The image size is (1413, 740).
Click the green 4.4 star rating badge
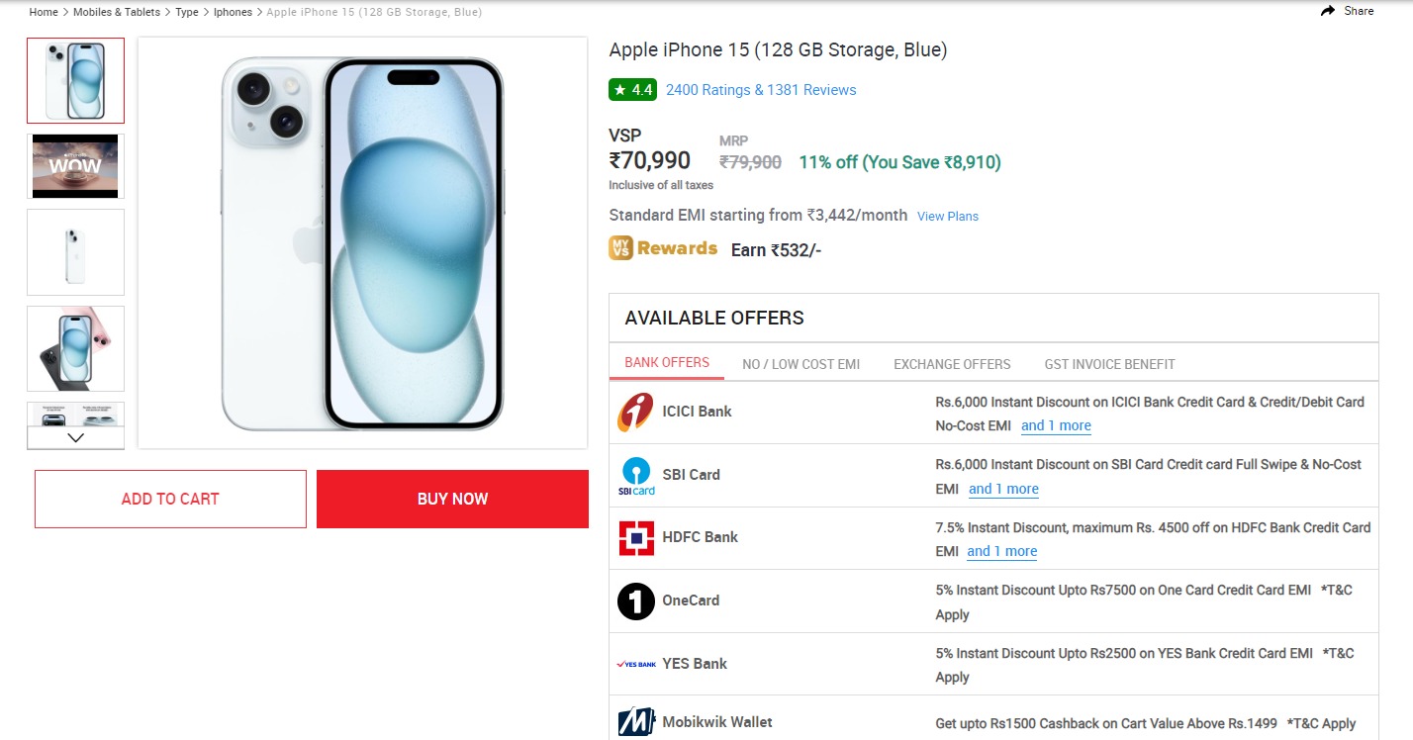tap(632, 89)
